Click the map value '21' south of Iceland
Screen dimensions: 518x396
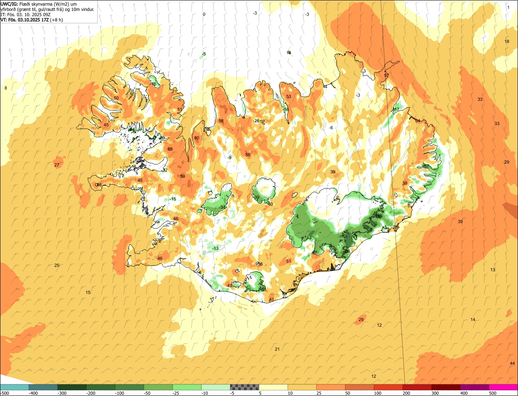point(277,349)
